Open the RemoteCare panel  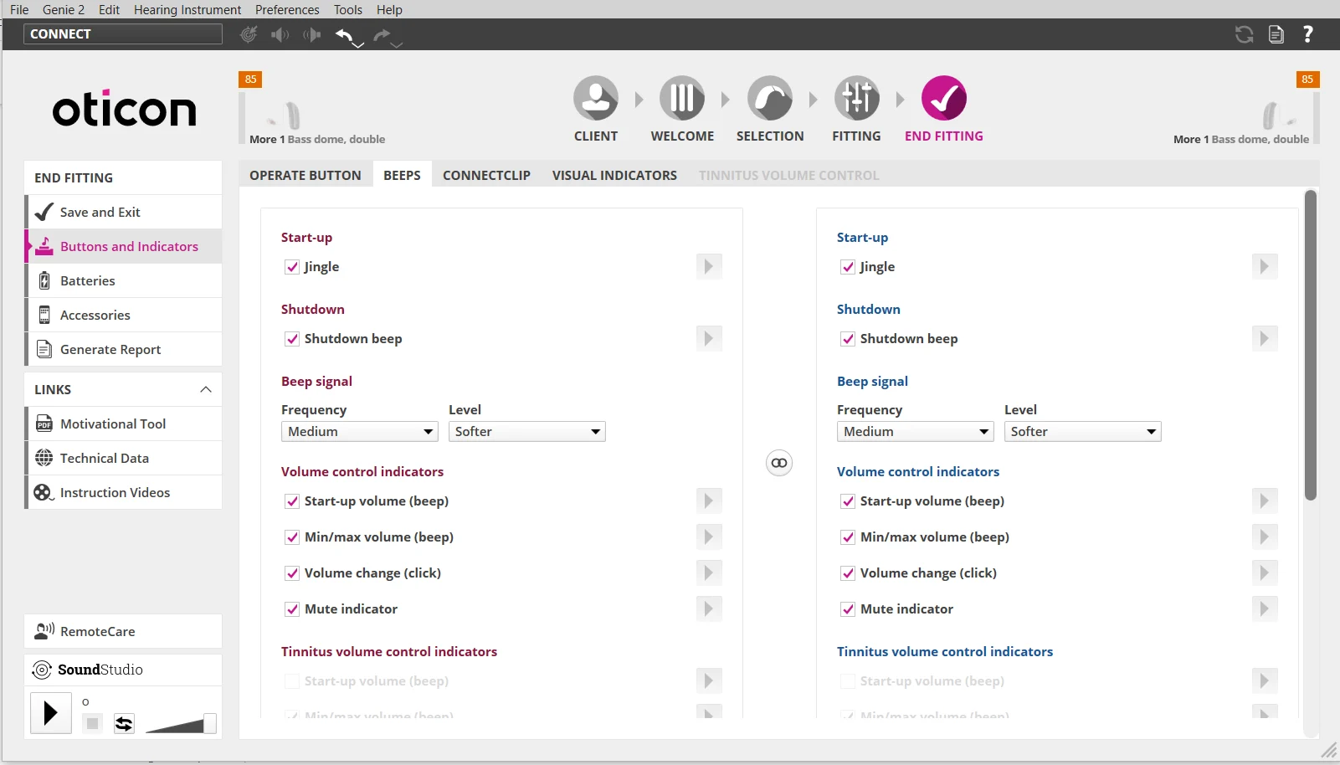pos(123,632)
